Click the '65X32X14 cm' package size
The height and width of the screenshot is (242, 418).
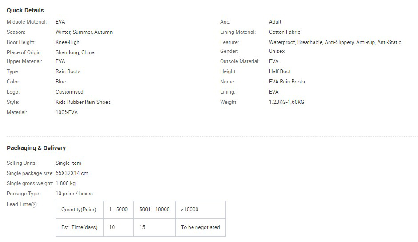pos(72,173)
